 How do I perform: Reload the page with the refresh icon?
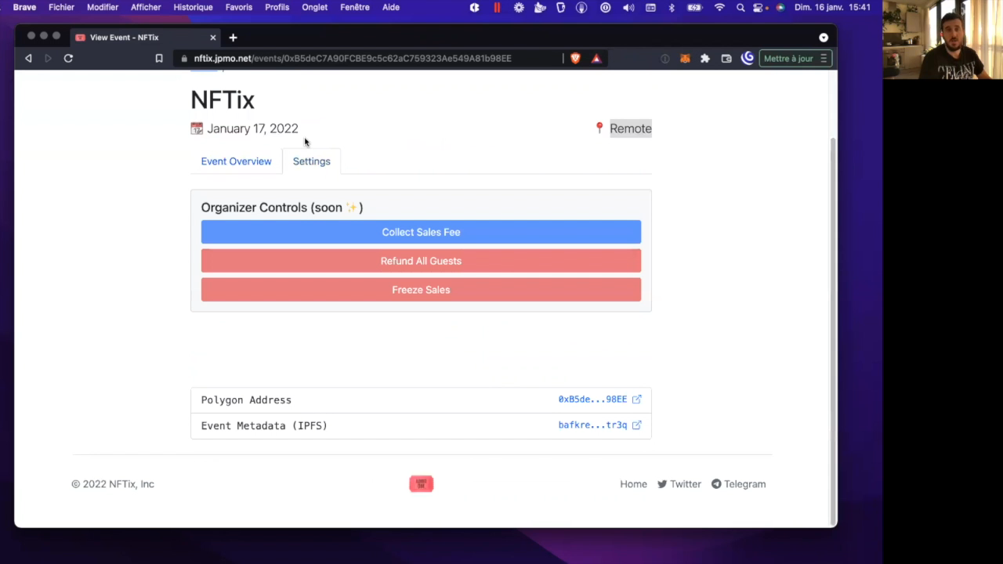click(x=68, y=58)
